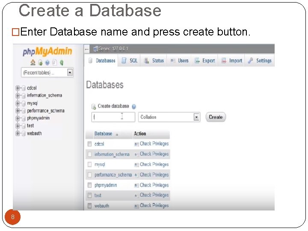Screen dimensions: 308x231
Task: Click the Server: 127.0.0.1 breadcrumb text
Action: 113,48
